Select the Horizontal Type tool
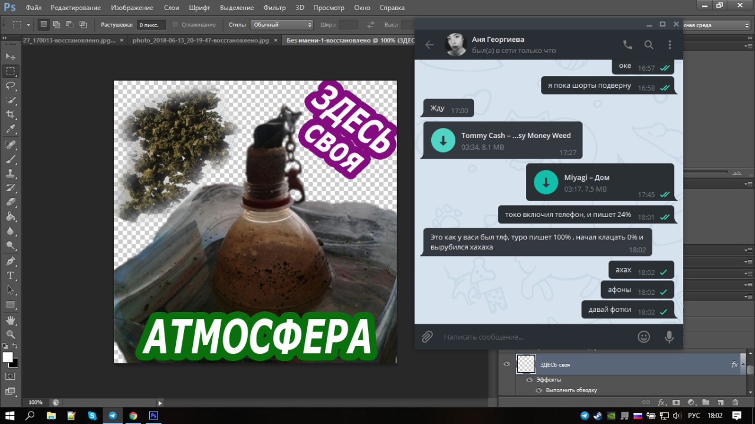Screen dimensions: 755x424 11,275
